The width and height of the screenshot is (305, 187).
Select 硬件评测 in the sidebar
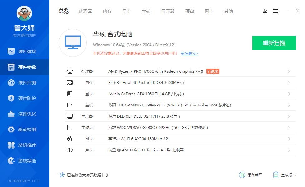(x=25, y=82)
